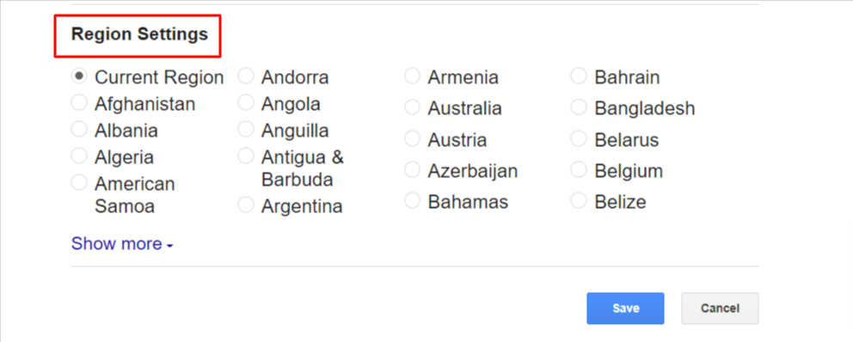
Task: Click the Cancel button
Action: pyautogui.click(x=720, y=308)
